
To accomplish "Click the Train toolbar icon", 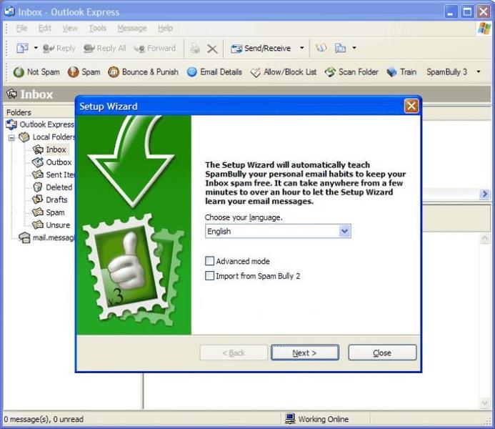I will pyautogui.click(x=392, y=72).
